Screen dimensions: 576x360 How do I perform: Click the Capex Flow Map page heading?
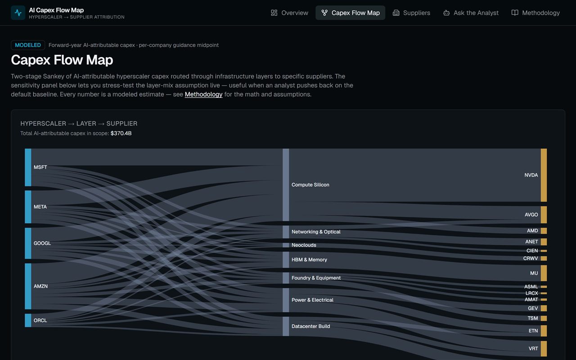62,60
